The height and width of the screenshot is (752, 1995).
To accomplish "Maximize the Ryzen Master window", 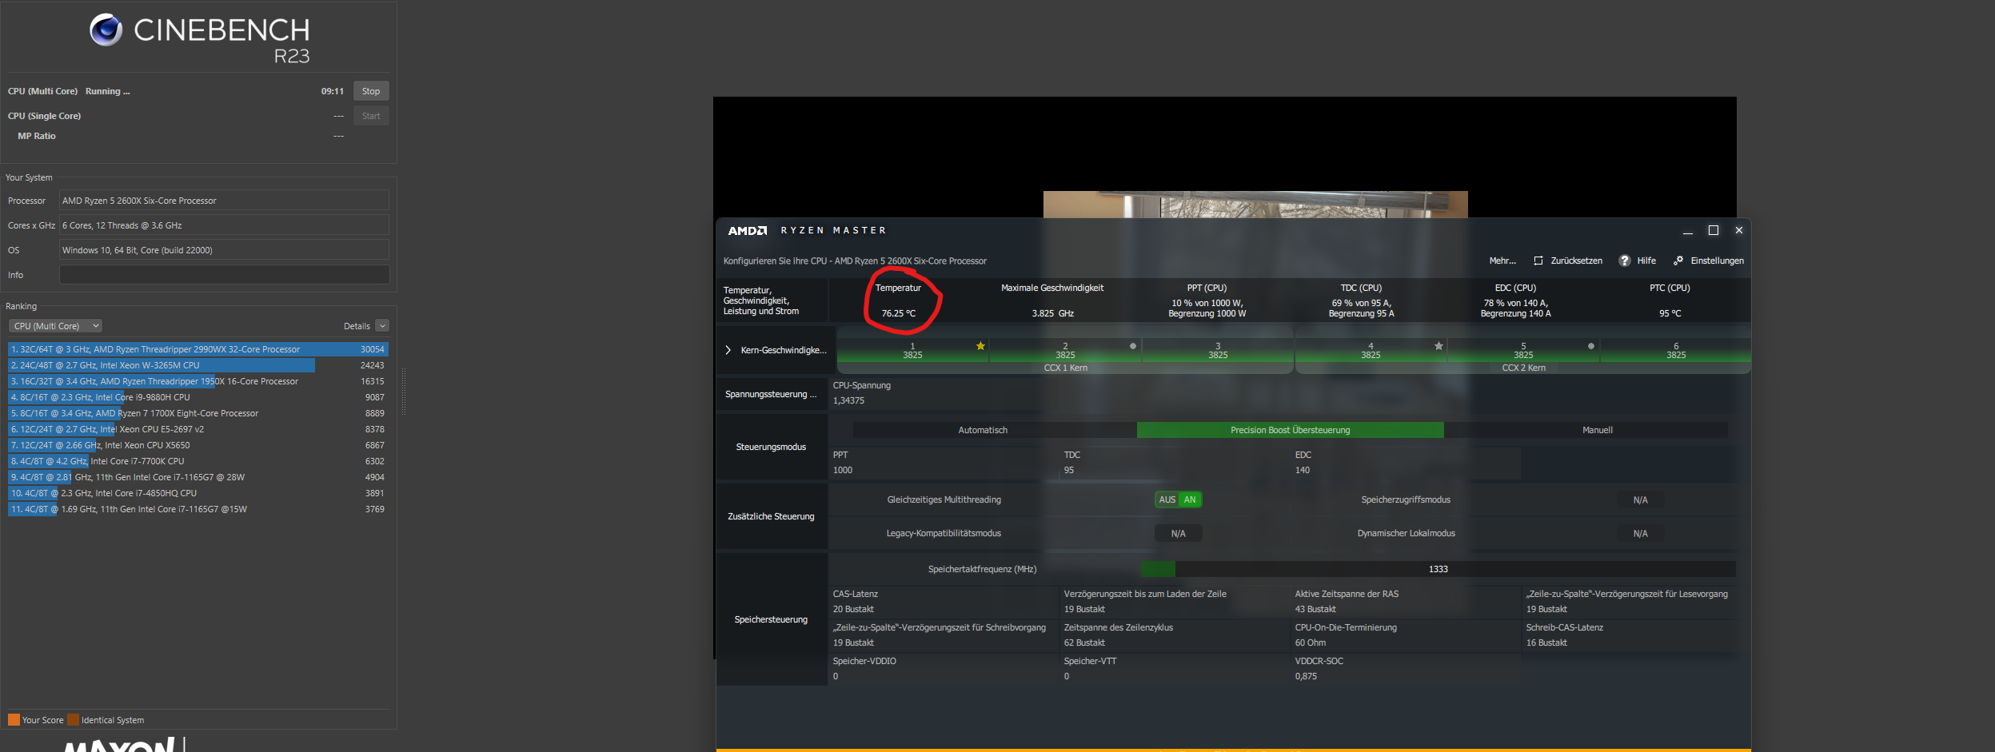I will pyautogui.click(x=1714, y=230).
